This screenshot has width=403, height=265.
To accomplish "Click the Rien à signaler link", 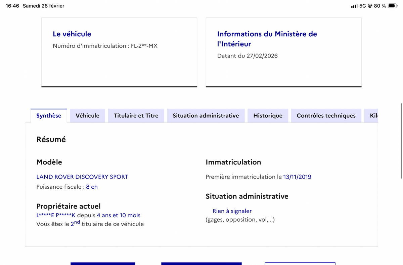I will (x=232, y=211).
